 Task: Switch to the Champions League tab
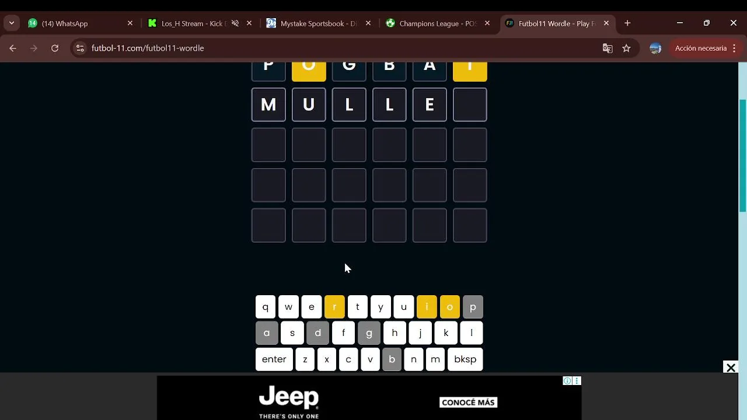click(x=438, y=23)
